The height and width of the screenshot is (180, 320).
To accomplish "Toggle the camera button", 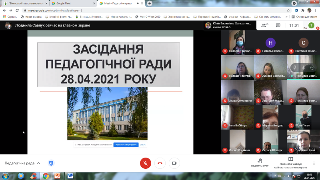I will (x=174, y=163).
